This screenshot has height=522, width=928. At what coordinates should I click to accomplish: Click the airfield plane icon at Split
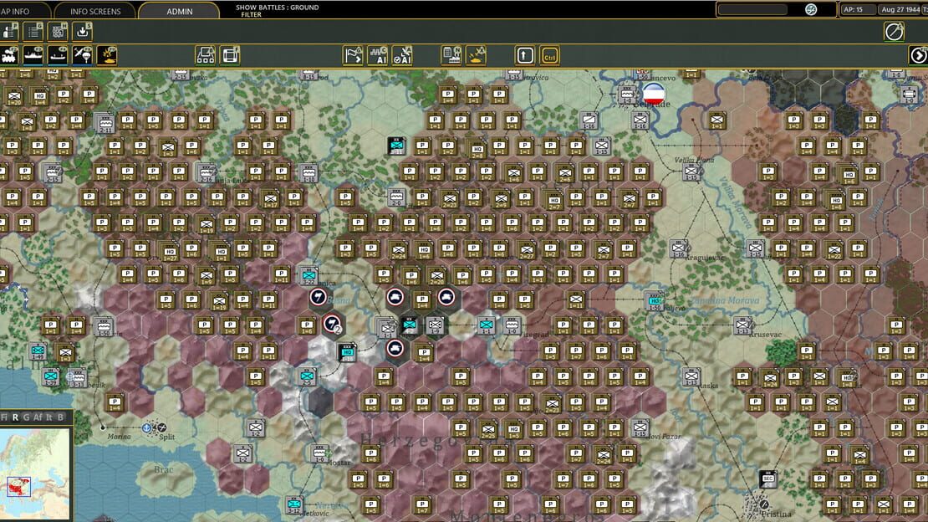tap(161, 427)
